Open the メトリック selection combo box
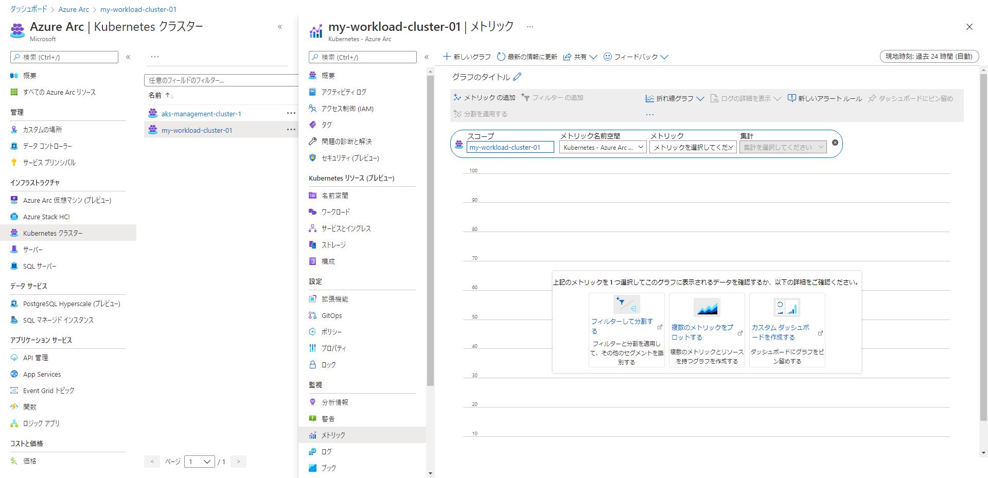This screenshot has width=988, height=478. click(693, 147)
